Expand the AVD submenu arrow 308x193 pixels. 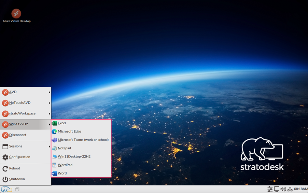tap(50, 92)
